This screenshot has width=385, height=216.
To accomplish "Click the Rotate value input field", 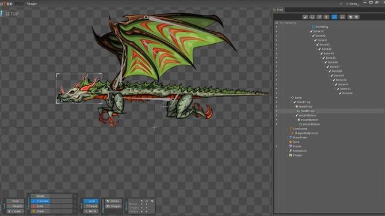I will [x=61, y=196].
